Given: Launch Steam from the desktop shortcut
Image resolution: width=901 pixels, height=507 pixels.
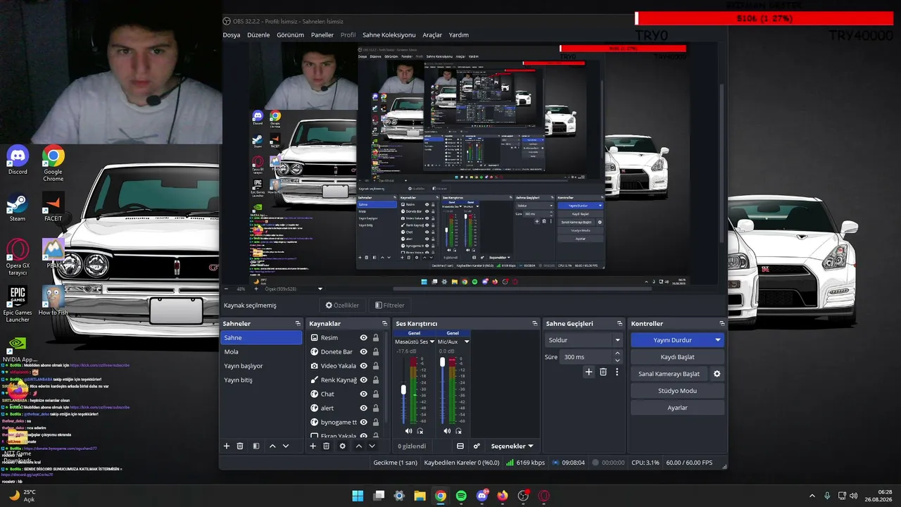Looking at the screenshot, I should coord(18,208).
